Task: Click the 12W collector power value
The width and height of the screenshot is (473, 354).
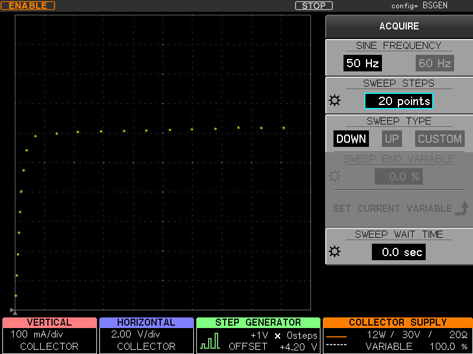Action: pos(377,335)
